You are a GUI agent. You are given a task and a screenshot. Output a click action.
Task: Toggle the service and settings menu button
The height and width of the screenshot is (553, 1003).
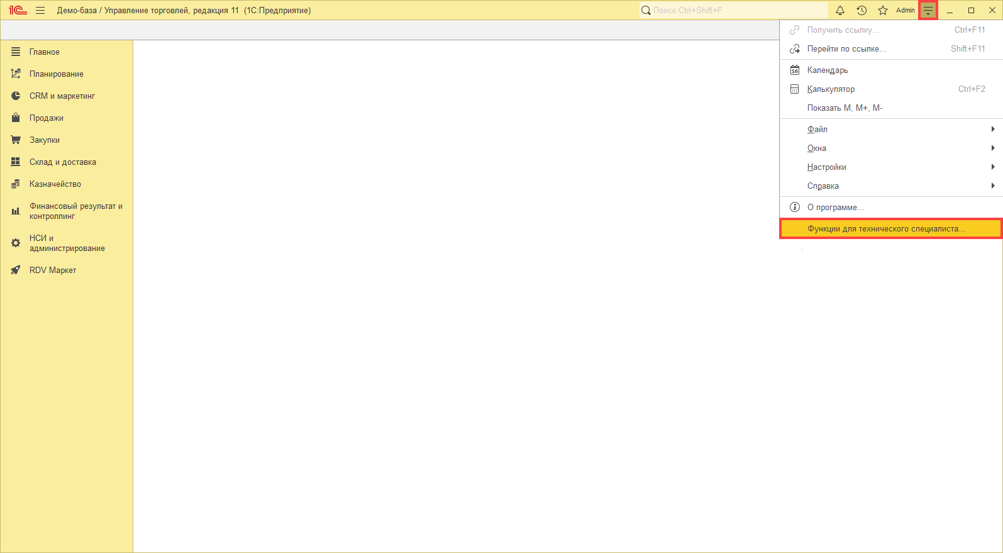(928, 10)
